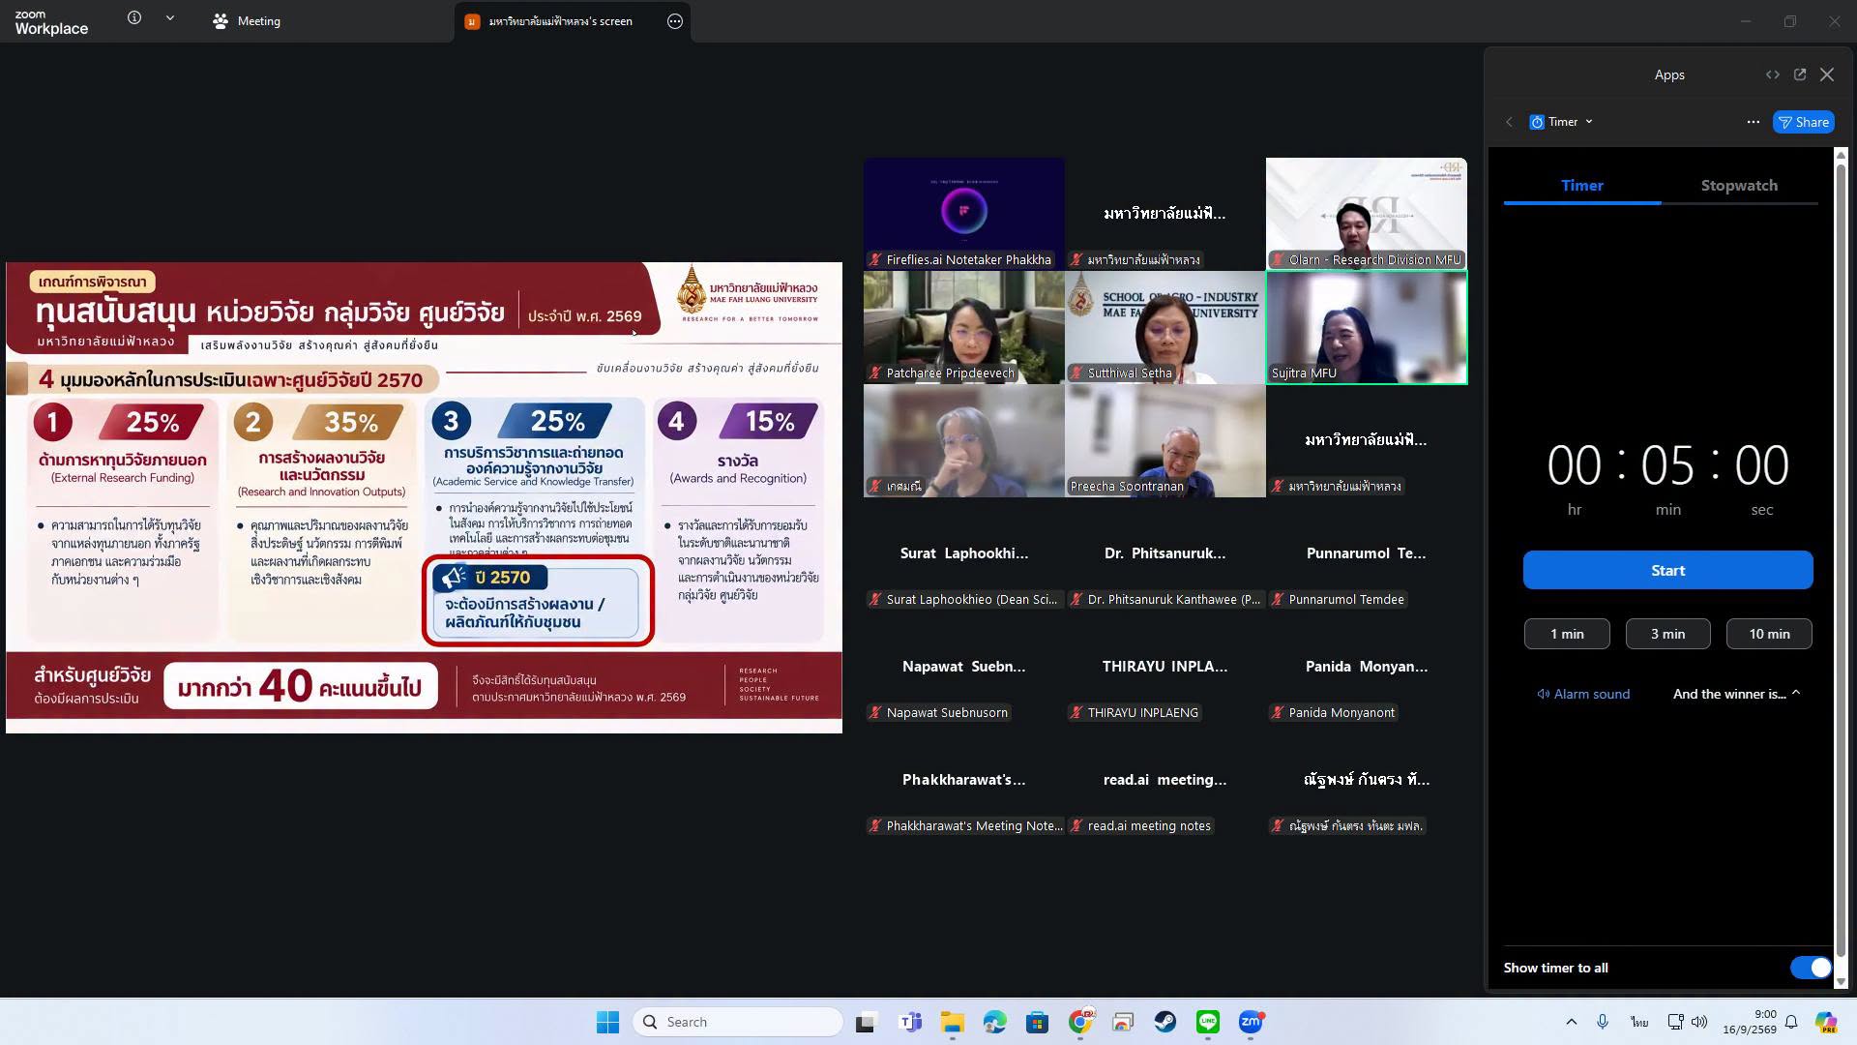Viewport: 1857px width, 1045px height.
Task: Set timer preset to 1 min
Action: pos(1567,634)
